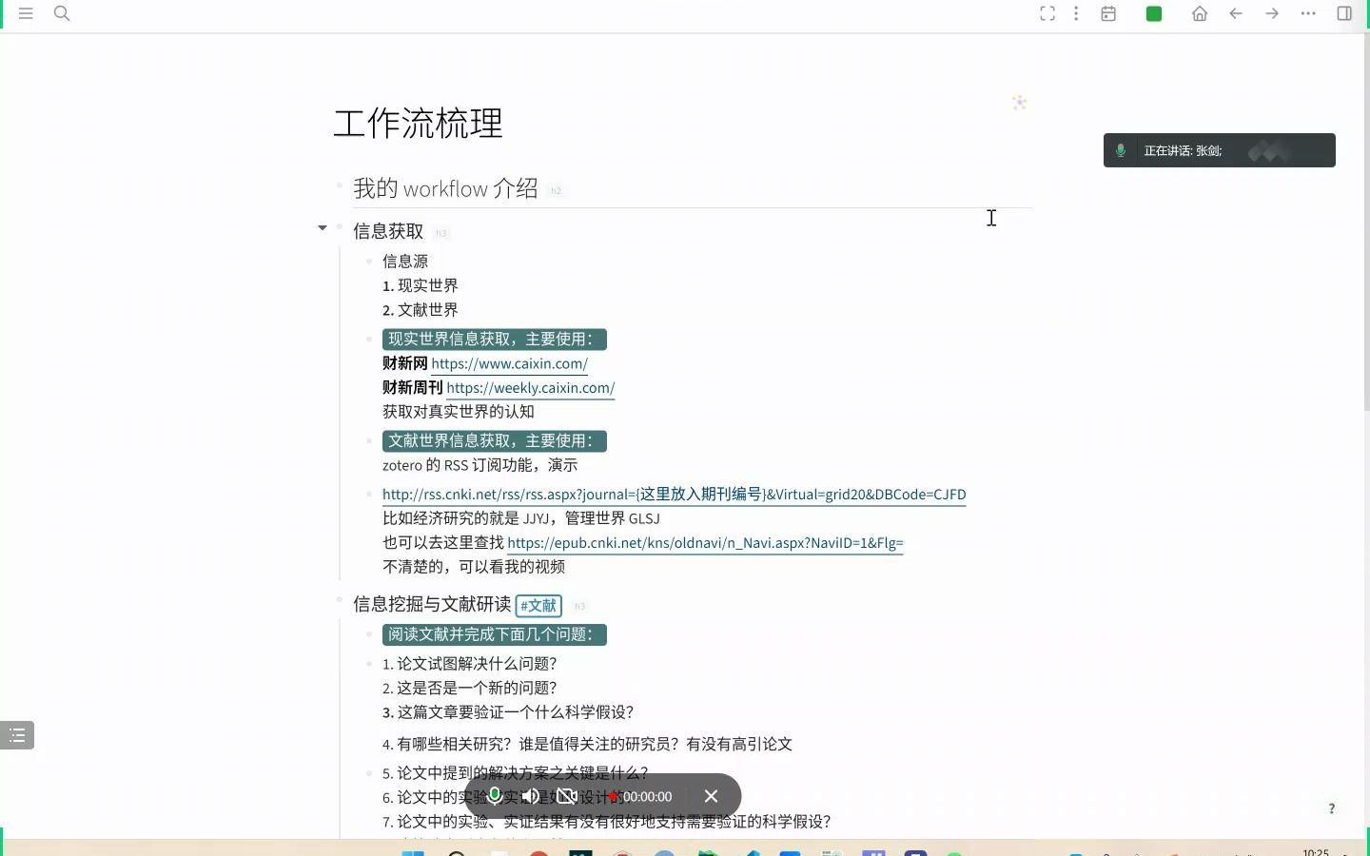
Task: Open the question mark help button
Action: [1331, 808]
